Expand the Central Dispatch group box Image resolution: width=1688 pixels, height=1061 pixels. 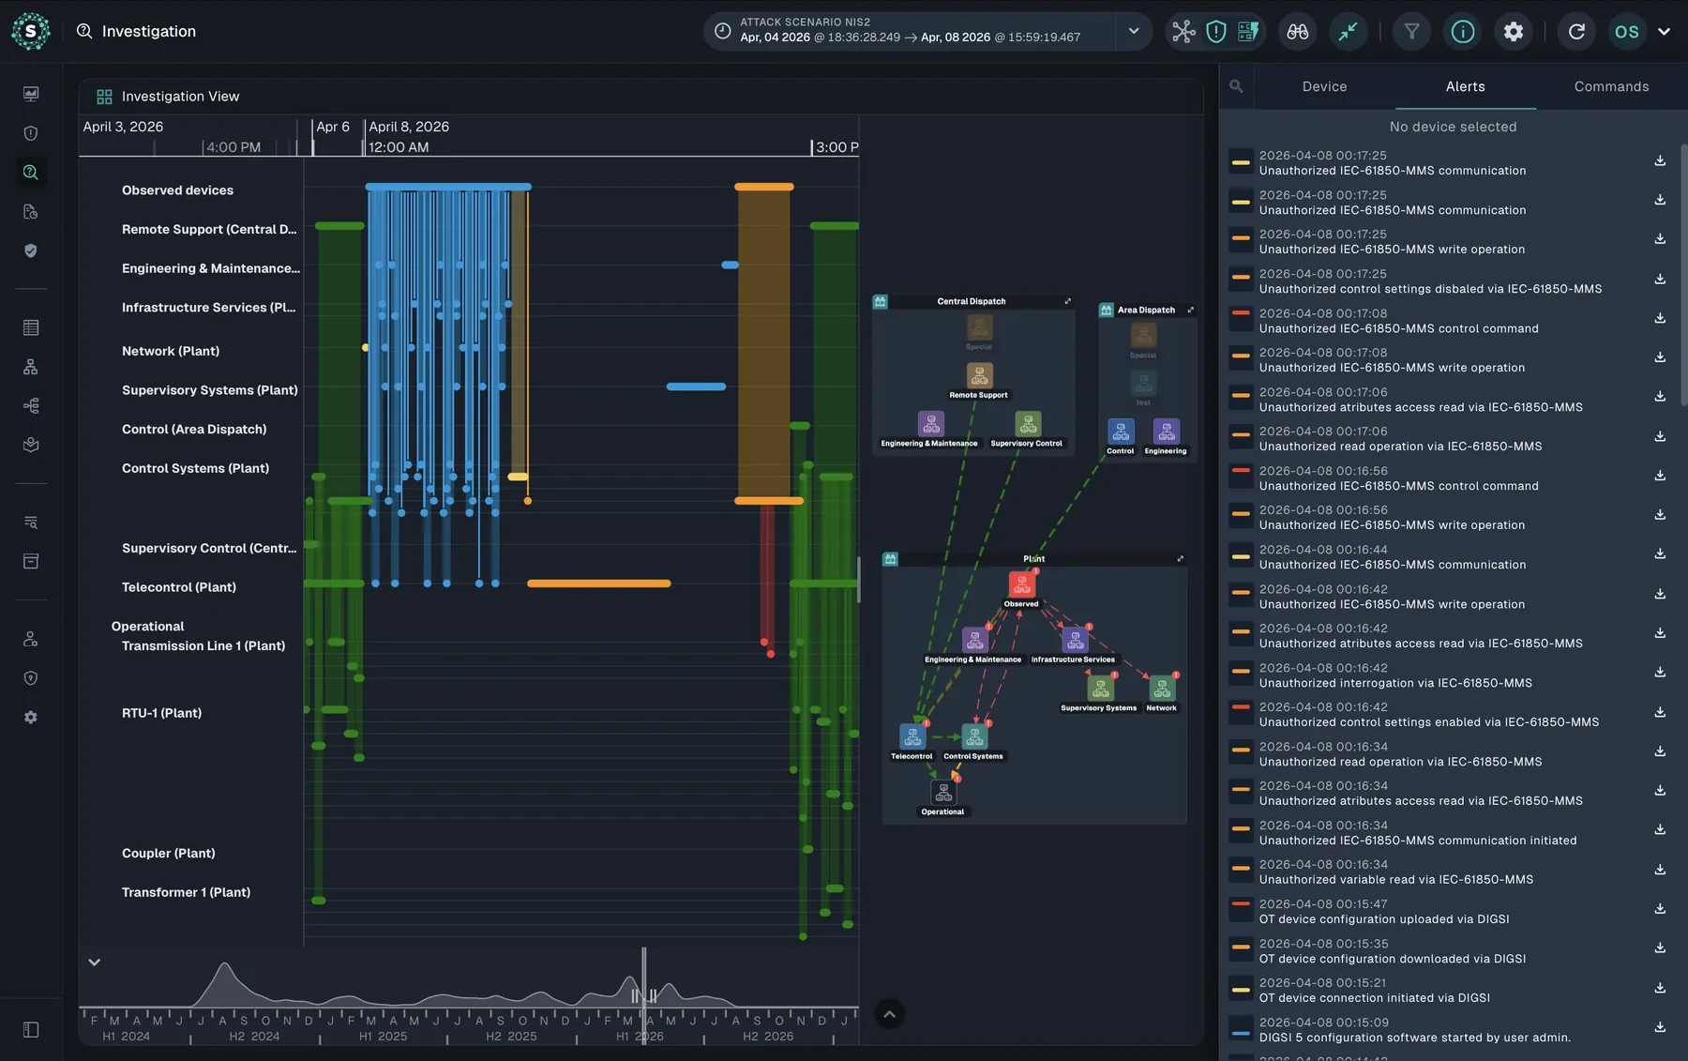point(1067,301)
